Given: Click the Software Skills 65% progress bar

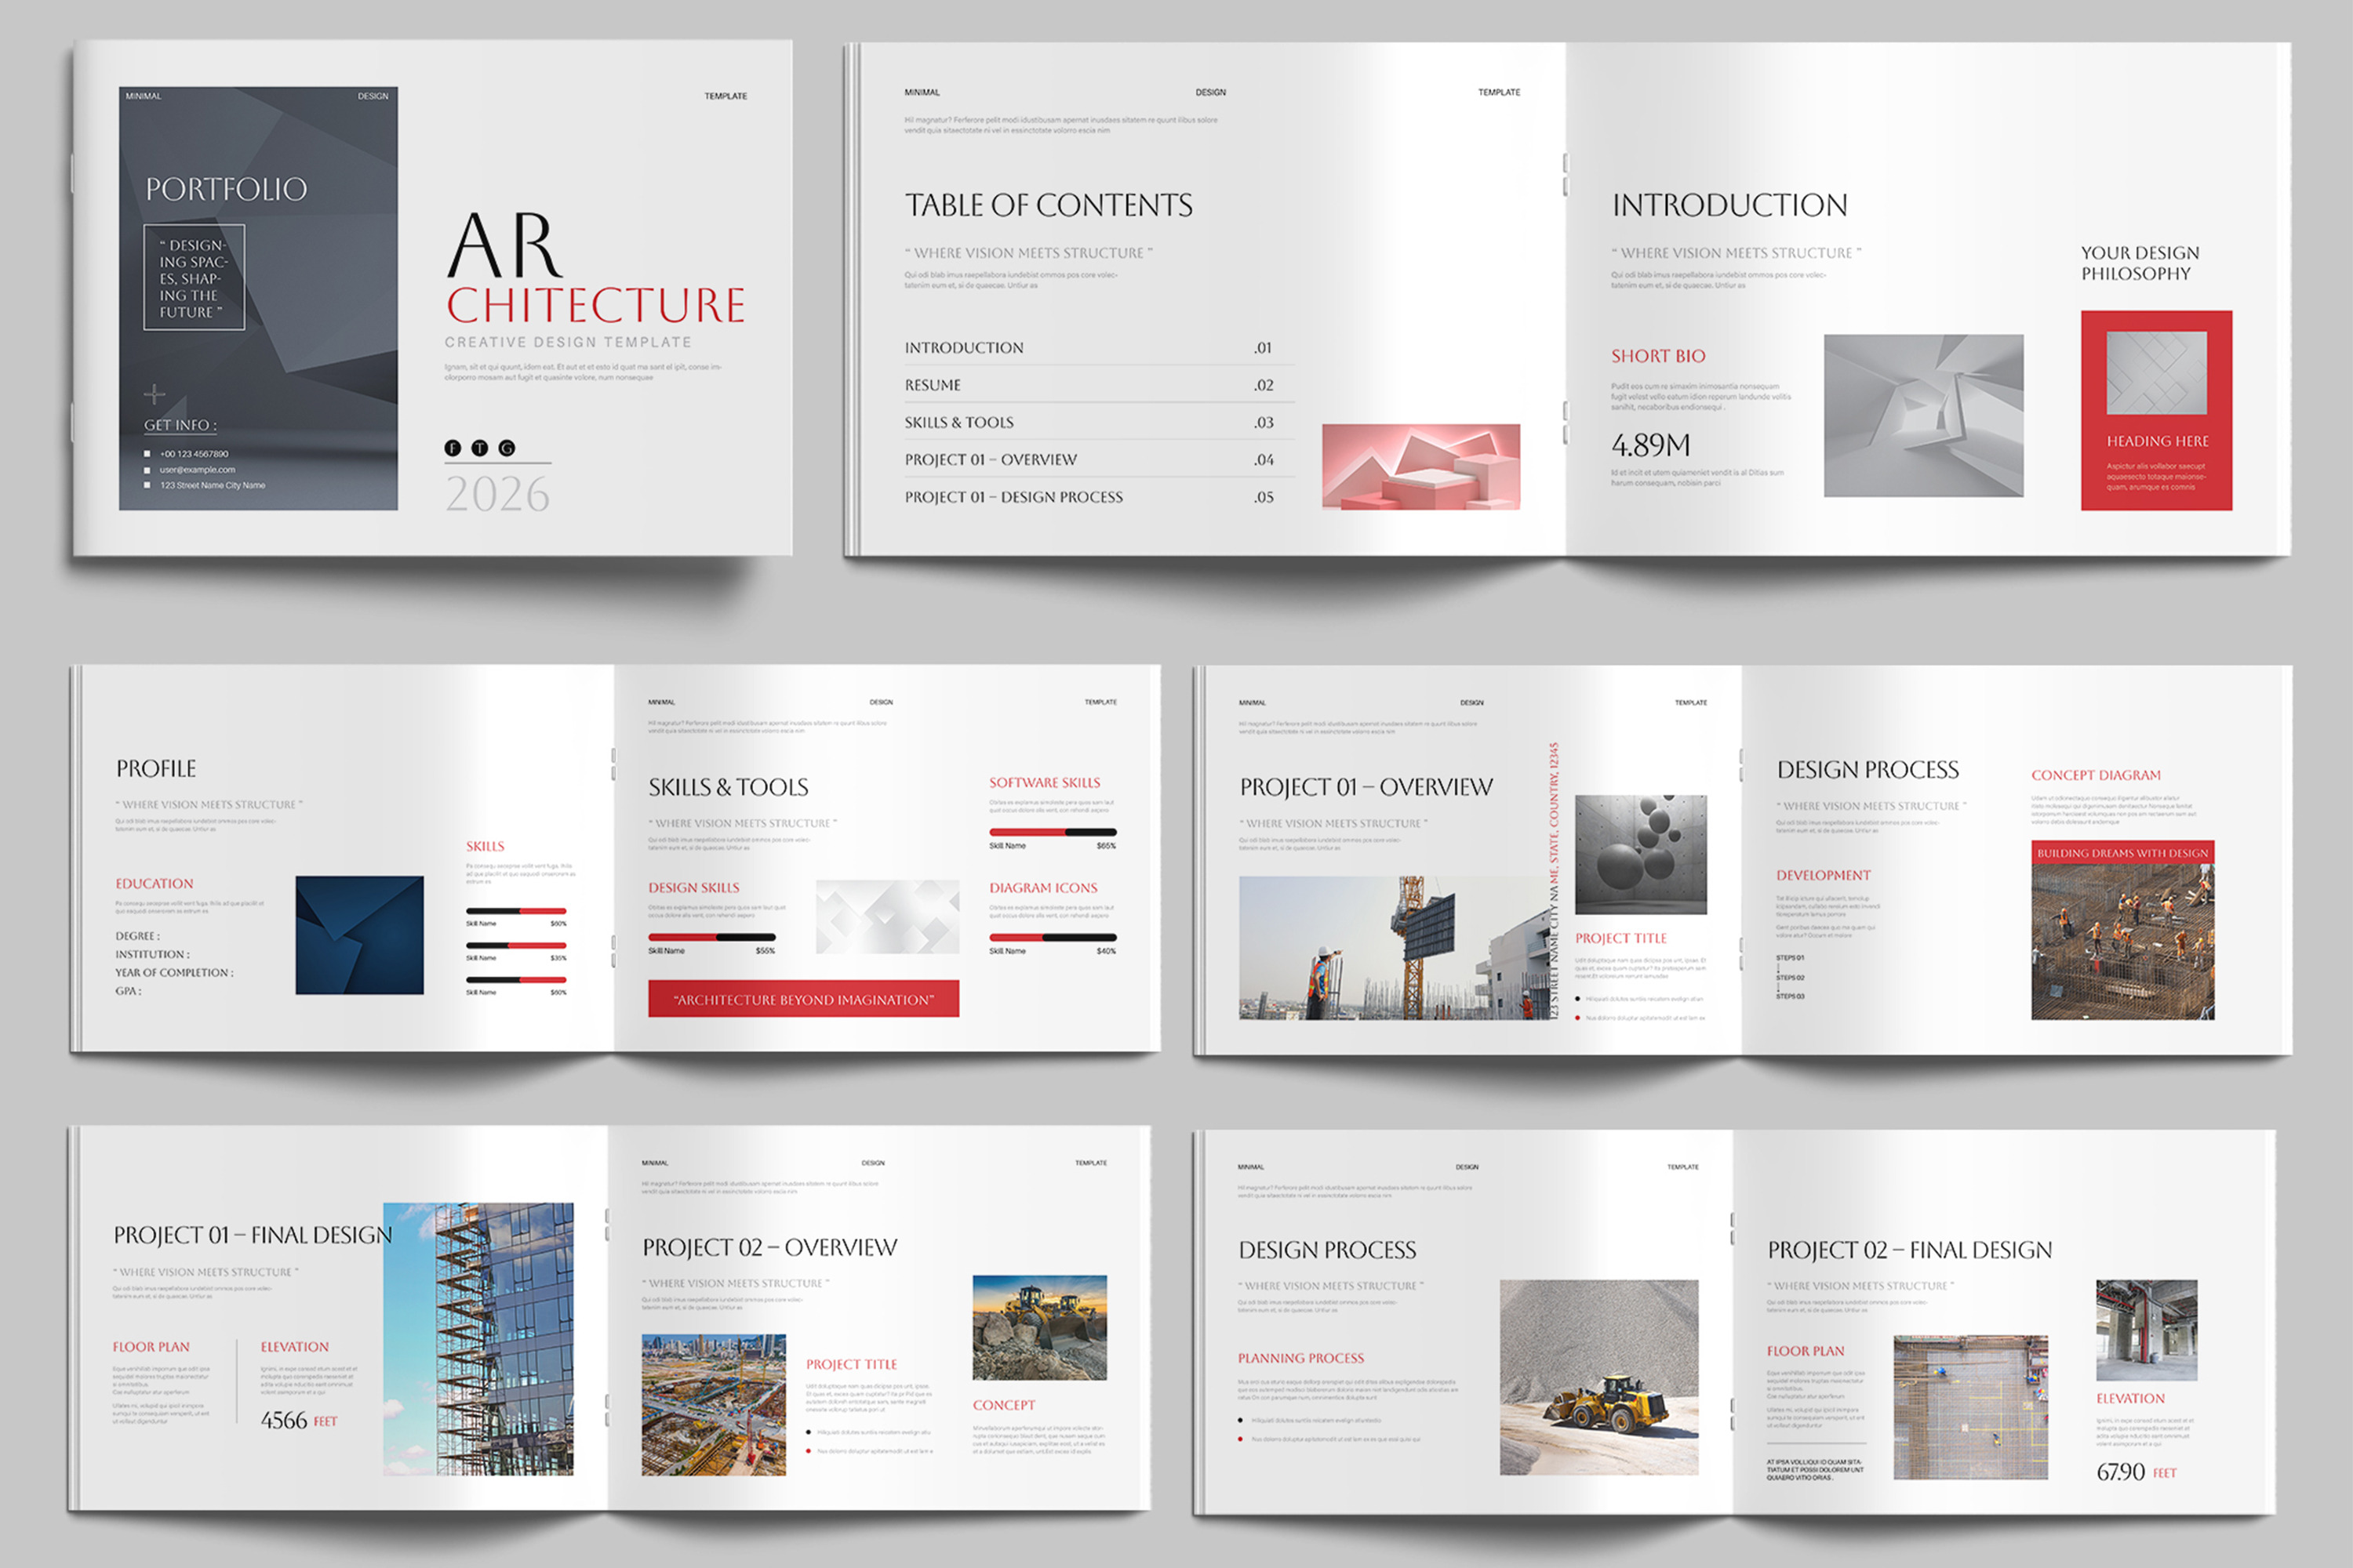Looking at the screenshot, I should (x=1053, y=832).
